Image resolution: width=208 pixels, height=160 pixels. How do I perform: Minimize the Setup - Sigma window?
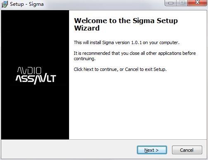click(170, 3)
